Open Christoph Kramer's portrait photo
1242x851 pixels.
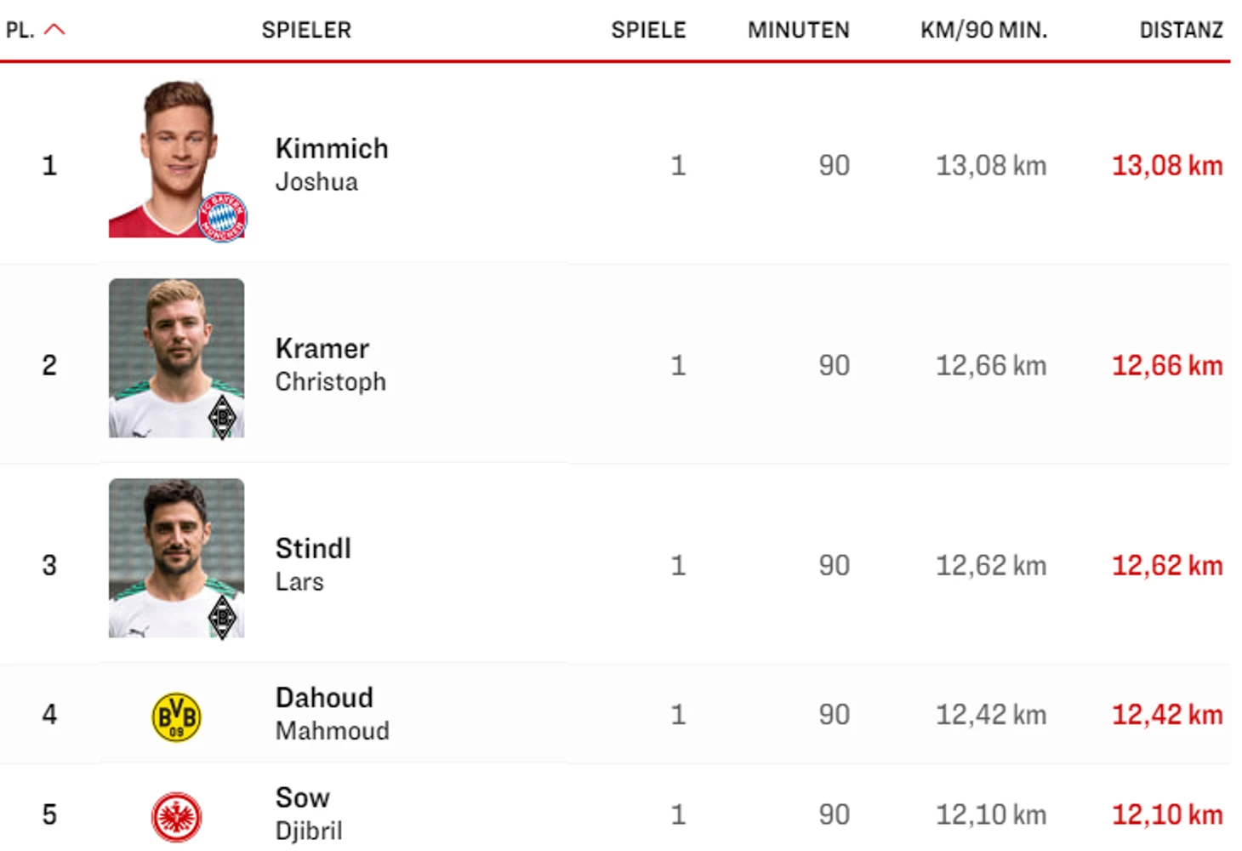tap(176, 358)
